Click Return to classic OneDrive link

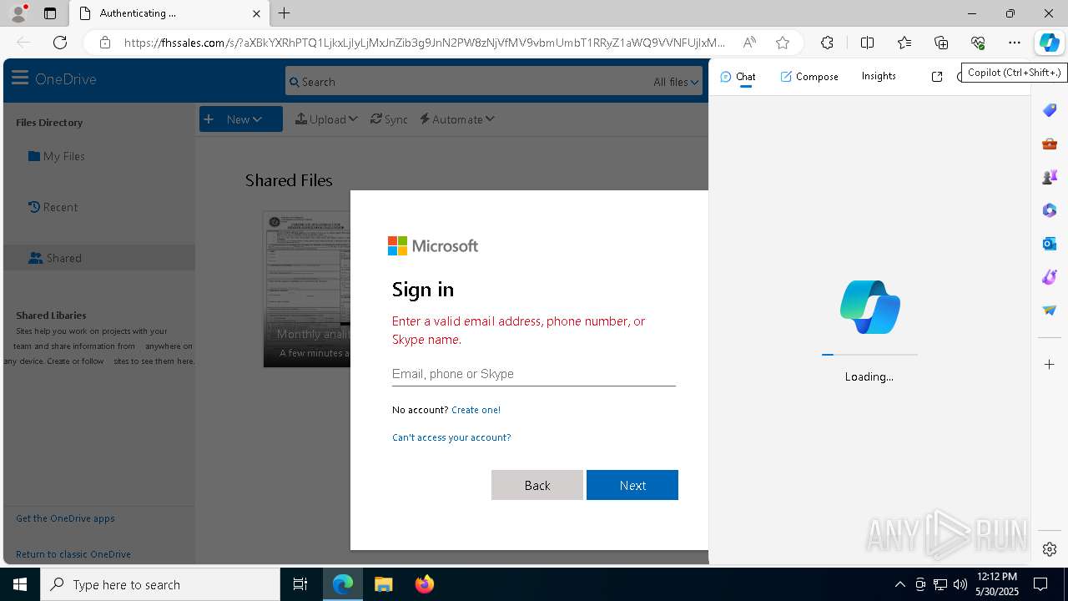(x=73, y=554)
